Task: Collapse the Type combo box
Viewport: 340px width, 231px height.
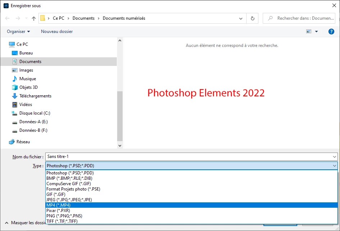Action: (334, 166)
